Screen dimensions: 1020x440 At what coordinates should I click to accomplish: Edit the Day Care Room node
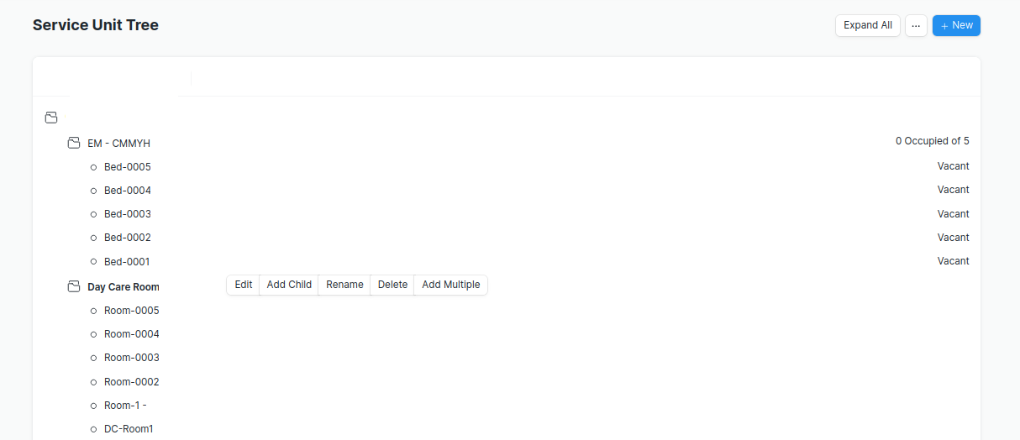pyautogui.click(x=244, y=285)
